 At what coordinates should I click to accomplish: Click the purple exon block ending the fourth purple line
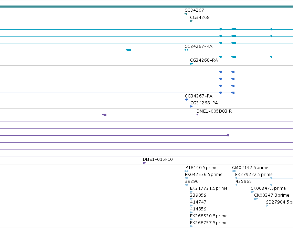228,135
